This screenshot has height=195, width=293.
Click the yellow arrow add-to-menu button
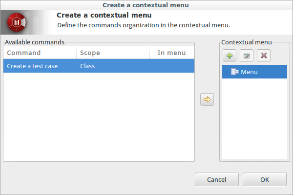(207, 99)
